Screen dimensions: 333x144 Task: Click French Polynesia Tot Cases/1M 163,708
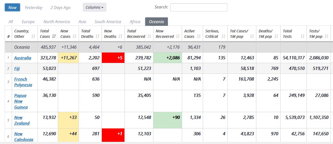246,79
